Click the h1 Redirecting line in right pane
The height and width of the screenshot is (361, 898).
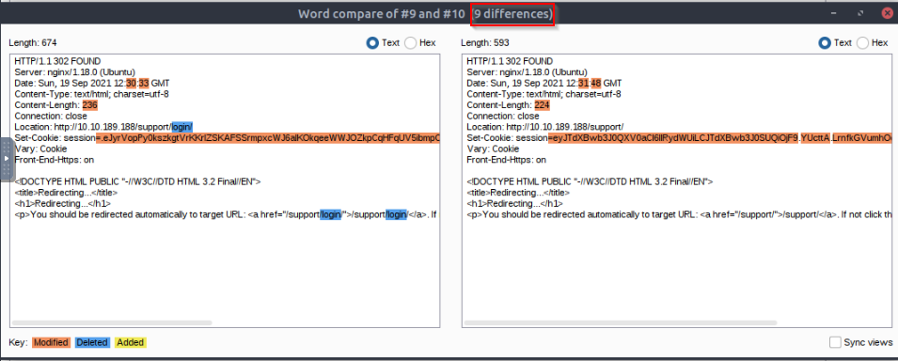coord(515,203)
